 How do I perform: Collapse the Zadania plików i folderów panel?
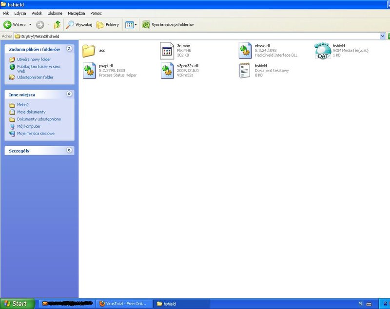pos(69,48)
